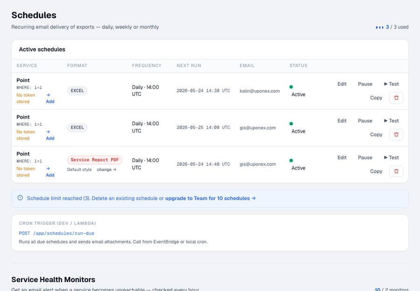This screenshot has width=420, height=291.
Task: Delete the kalin@uponex.com schedule via trash icon
Action: click(x=396, y=98)
